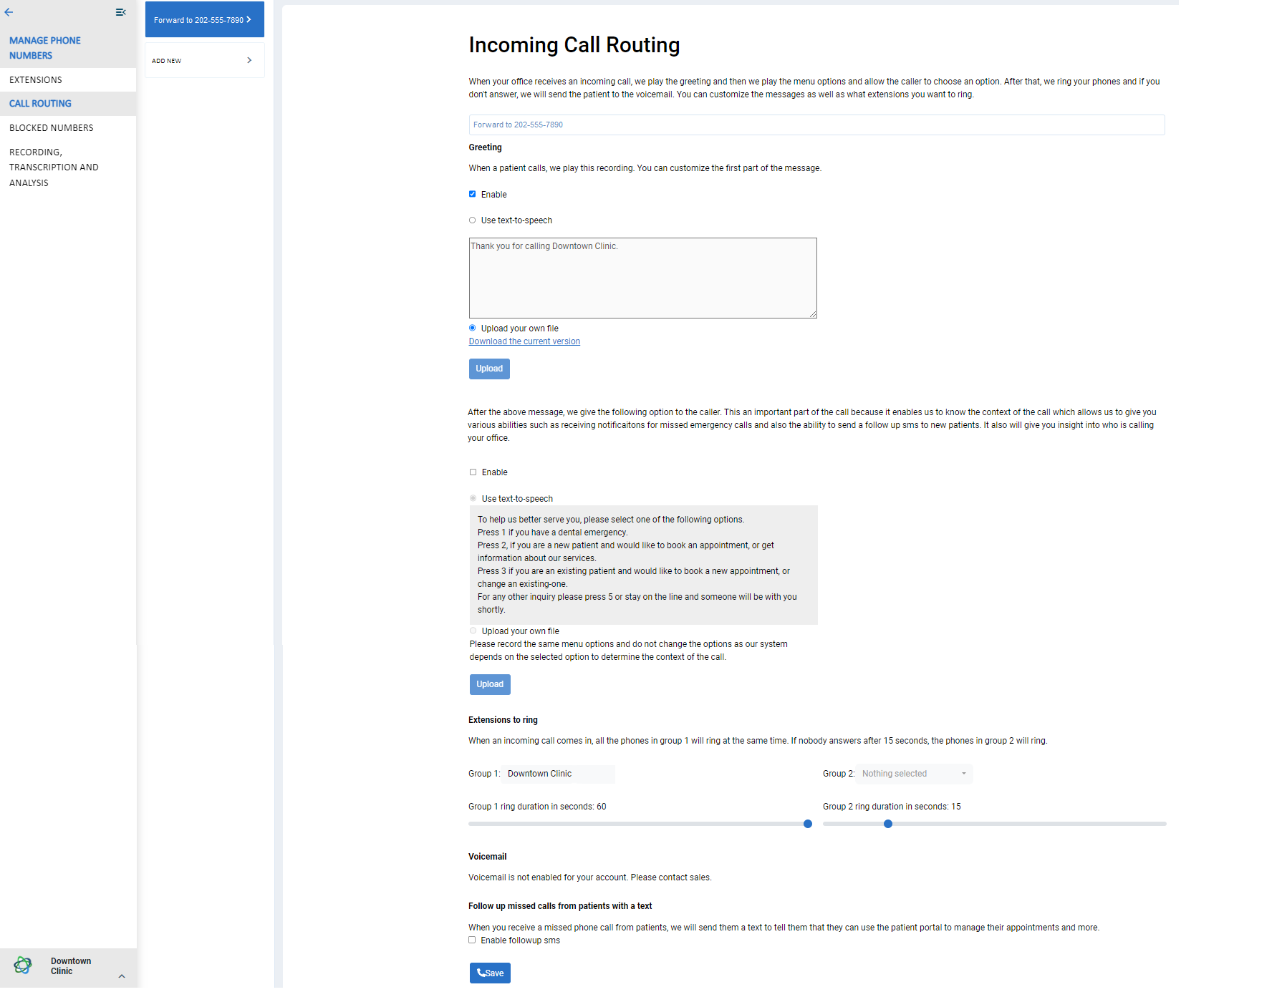Toggle the Greeting Enable checkbox
This screenshot has width=1282, height=992.
[473, 194]
